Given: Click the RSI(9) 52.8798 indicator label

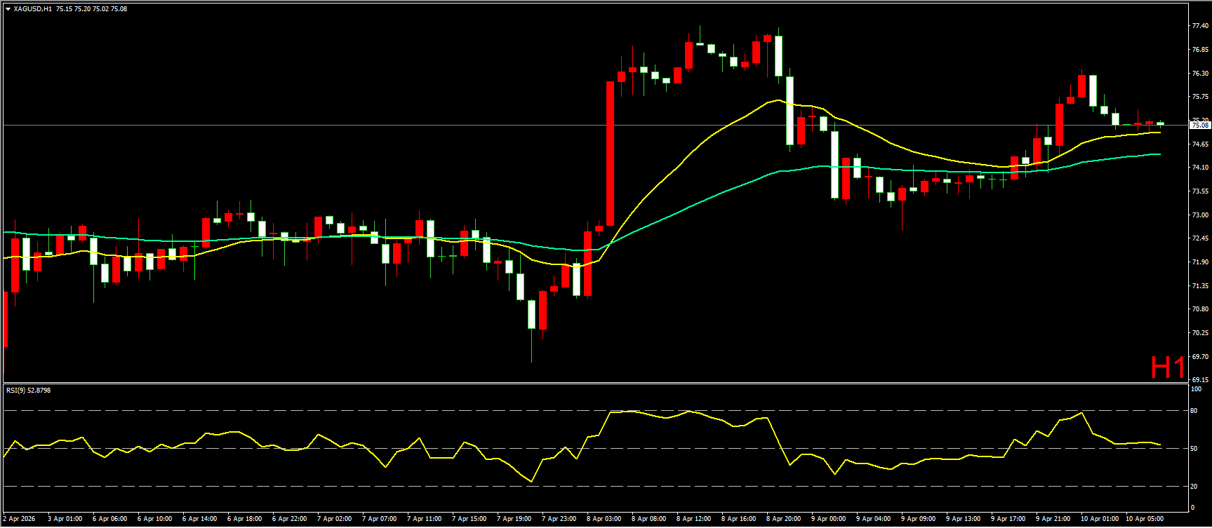Looking at the screenshot, I should [28, 390].
